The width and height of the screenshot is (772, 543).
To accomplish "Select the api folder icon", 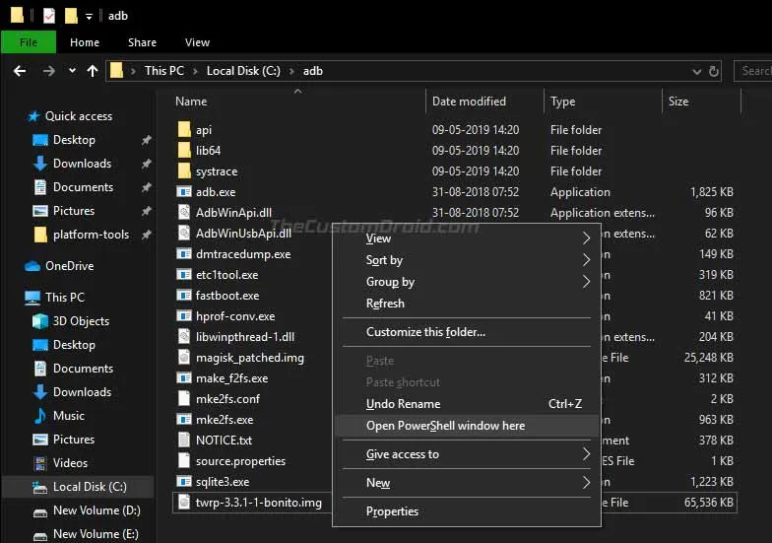I will tap(184, 130).
